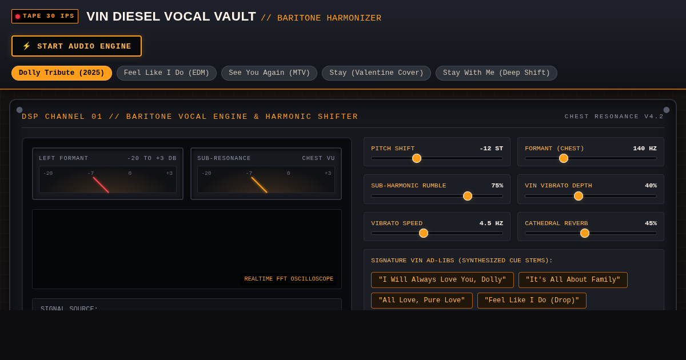Viewport: 686px width, 360px height.
Task: Load the Stay With Me (Deep Shift) preset
Action: point(496,73)
